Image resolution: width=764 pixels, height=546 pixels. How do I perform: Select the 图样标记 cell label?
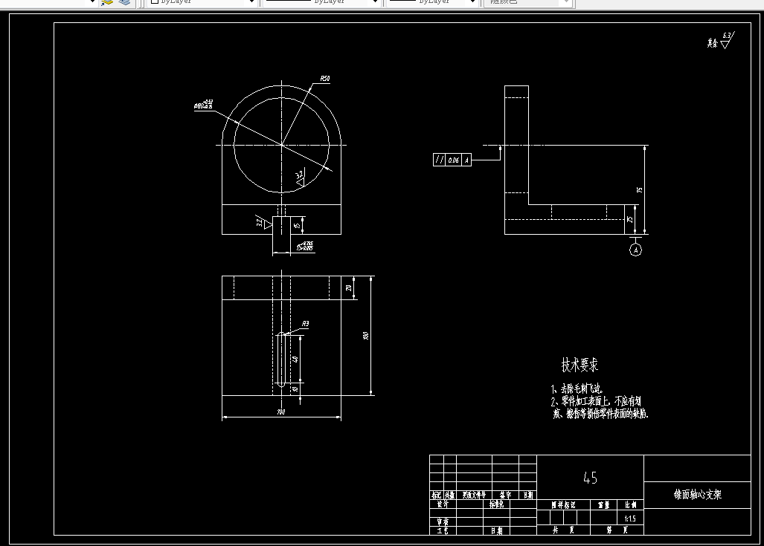point(563,504)
